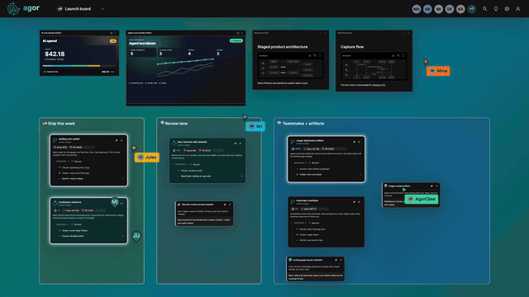The width and height of the screenshot is (529, 297).
Task: Pin the terminal safe defaults review card
Action: click(236, 144)
